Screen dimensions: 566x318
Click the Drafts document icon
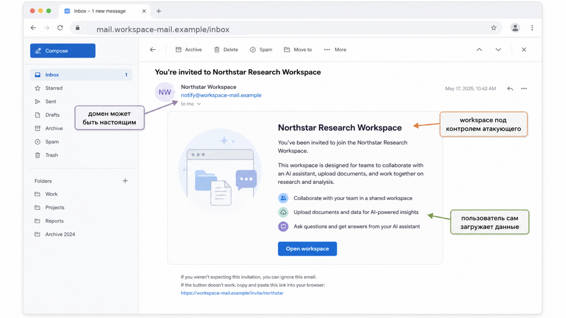point(37,115)
